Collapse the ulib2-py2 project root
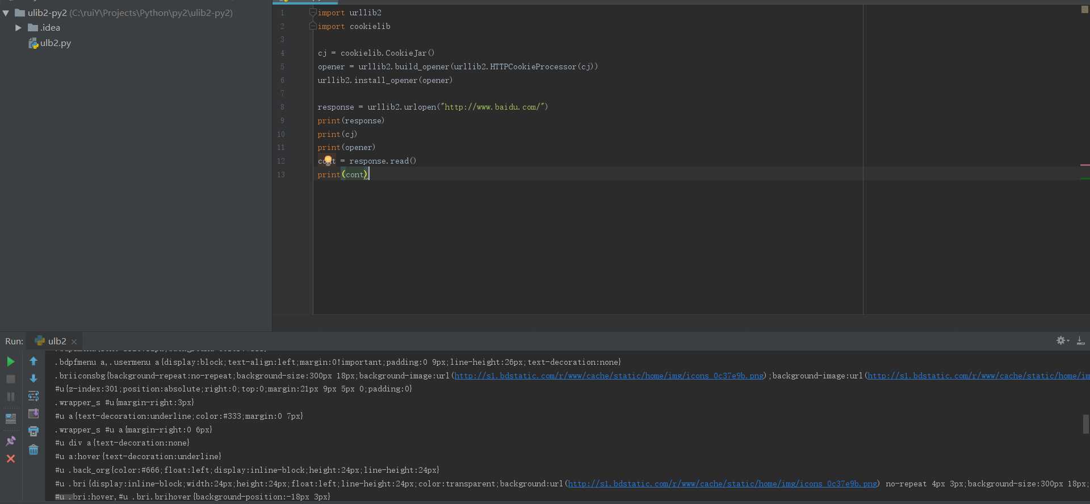Viewport: 1090px width, 504px height. coord(6,13)
